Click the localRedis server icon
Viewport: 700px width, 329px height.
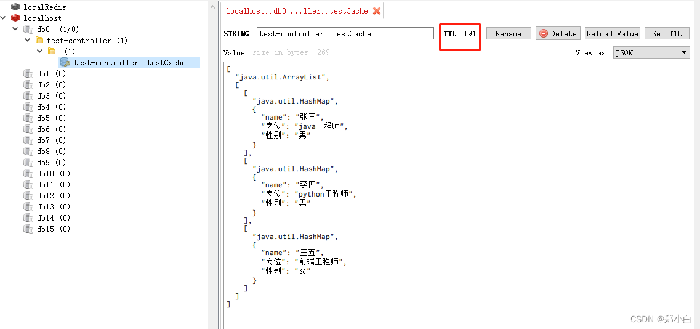[15, 7]
